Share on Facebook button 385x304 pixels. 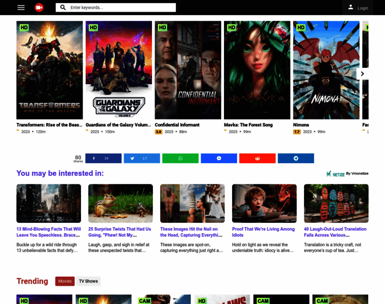click(103, 159)
